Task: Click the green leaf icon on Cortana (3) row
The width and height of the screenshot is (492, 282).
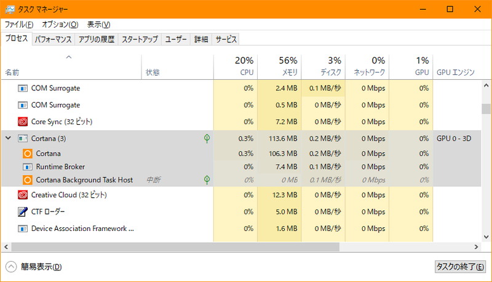Action: point(207,138)
